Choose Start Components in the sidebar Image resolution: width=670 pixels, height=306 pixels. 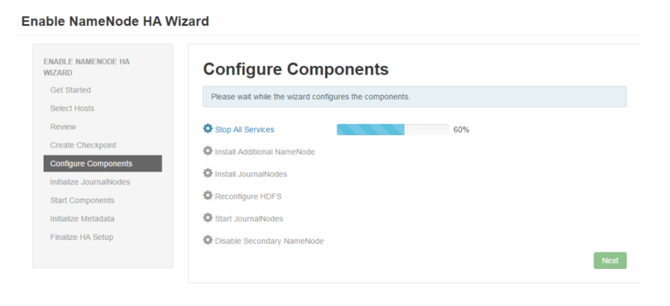point(82,201)
